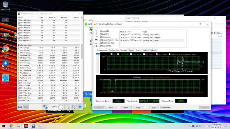This screenshot has width=230, height=129.
Task: Enable Stress local disks checkbox
Action: (x=100, y=43)
